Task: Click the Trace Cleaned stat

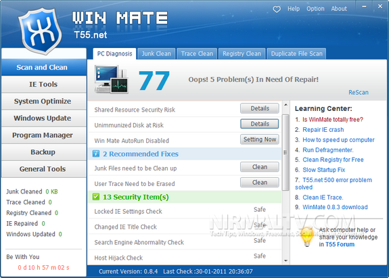Action: [29, 202]
